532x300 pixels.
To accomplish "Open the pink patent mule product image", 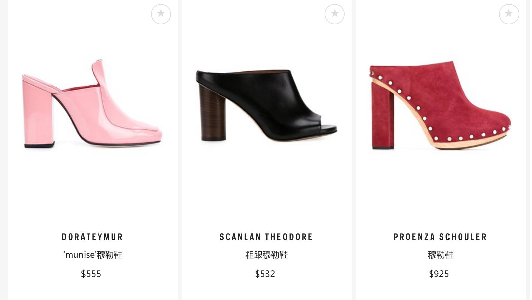I will 92,104.
